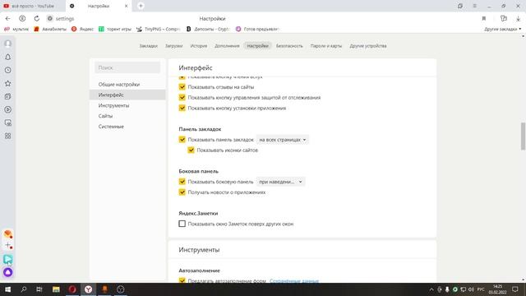Expand Другие закладки bookmarks folder
The height and width of the screenshot is (296, 526).
pyautogui.click(x=502, y=30)
